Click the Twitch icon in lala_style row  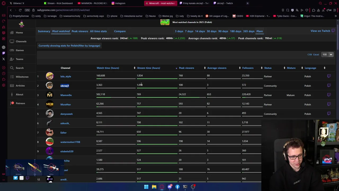(329, 76)
